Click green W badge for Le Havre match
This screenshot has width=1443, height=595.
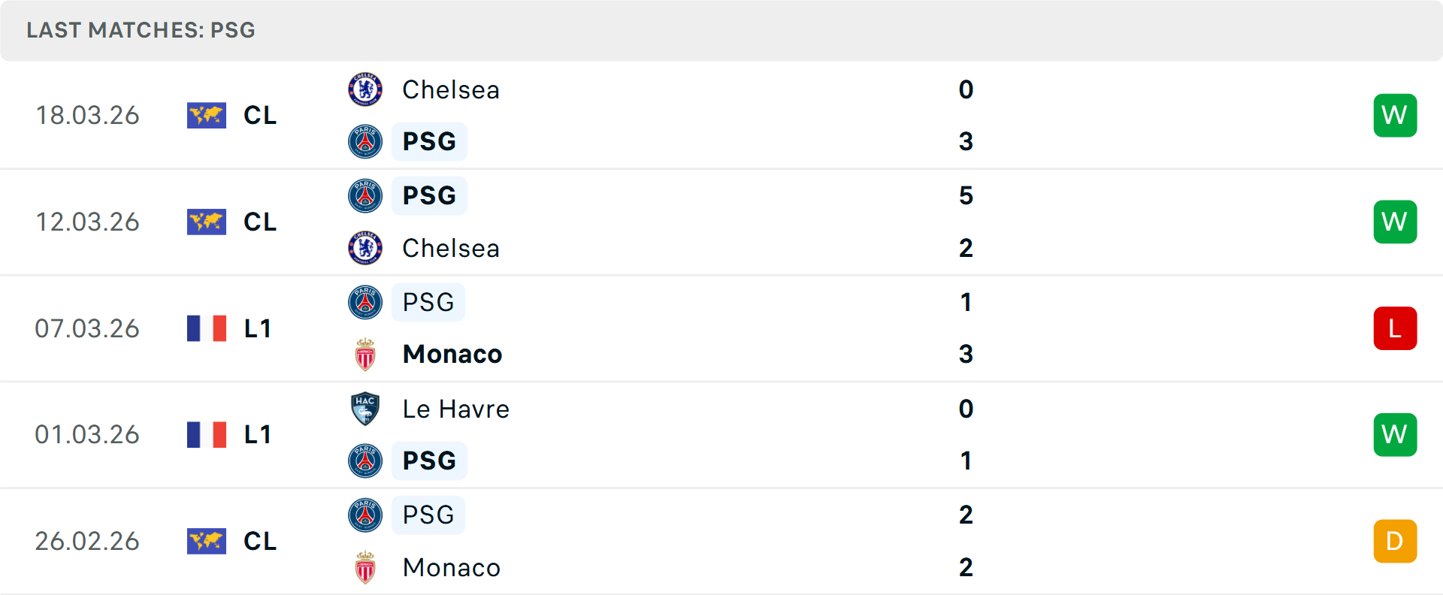(1395, 434)
